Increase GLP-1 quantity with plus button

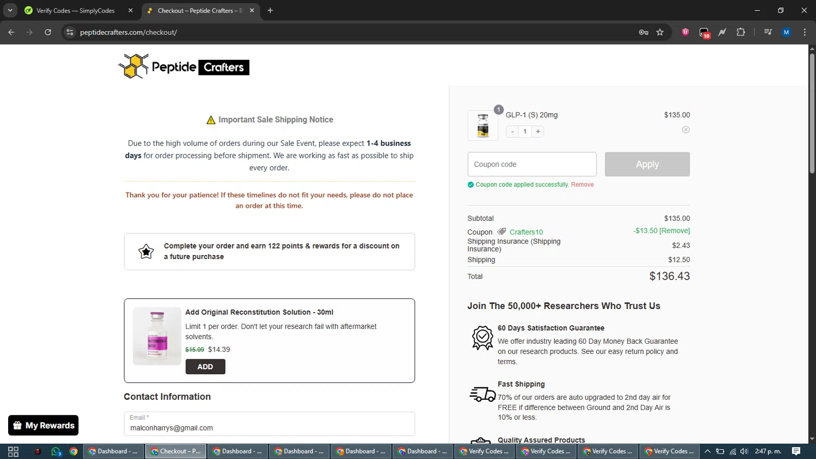[x=538, y=132]
